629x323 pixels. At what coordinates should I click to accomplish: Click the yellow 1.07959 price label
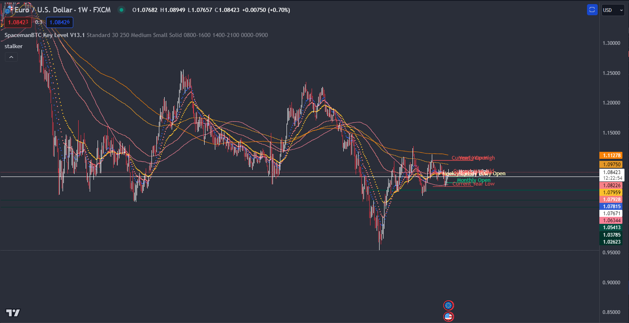[612, 193]
